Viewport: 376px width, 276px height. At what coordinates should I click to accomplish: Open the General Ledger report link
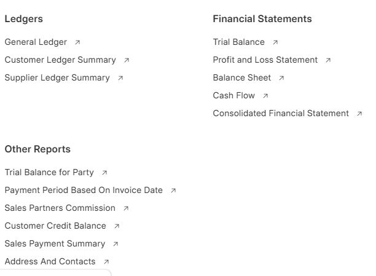36,42
